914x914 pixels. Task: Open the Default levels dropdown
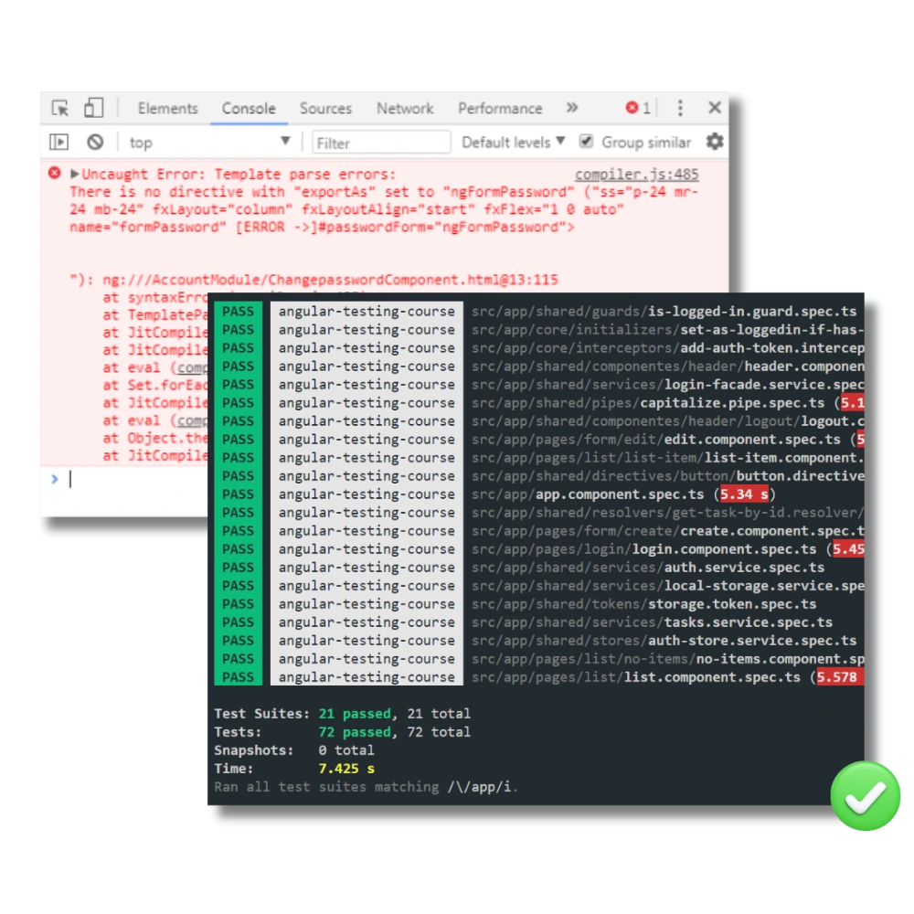[513, 143]
